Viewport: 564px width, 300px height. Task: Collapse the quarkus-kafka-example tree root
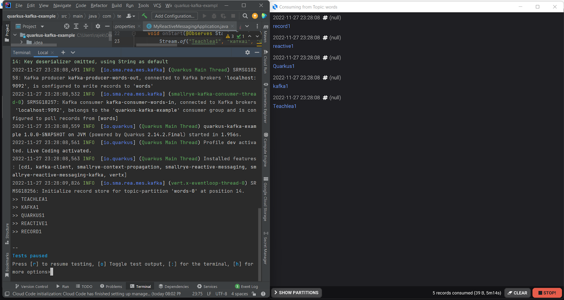[15, 35]
